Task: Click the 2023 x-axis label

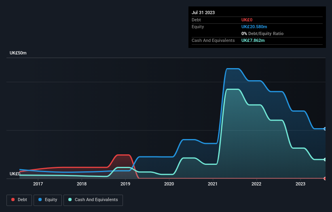Action: point(300,184)
